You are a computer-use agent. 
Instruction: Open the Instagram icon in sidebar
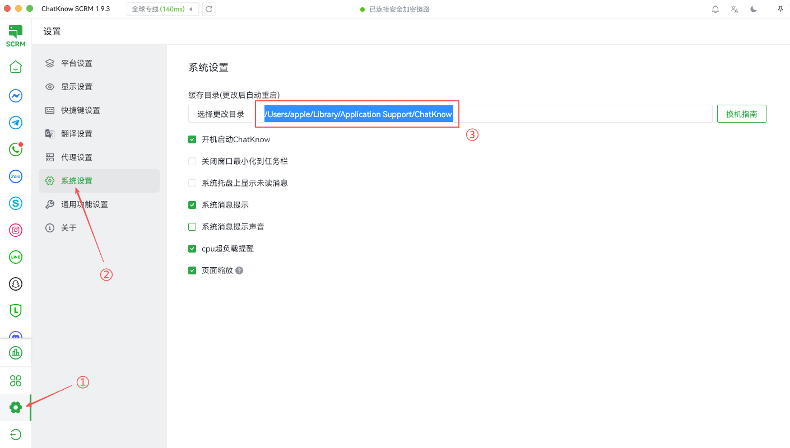pos(16,230)
